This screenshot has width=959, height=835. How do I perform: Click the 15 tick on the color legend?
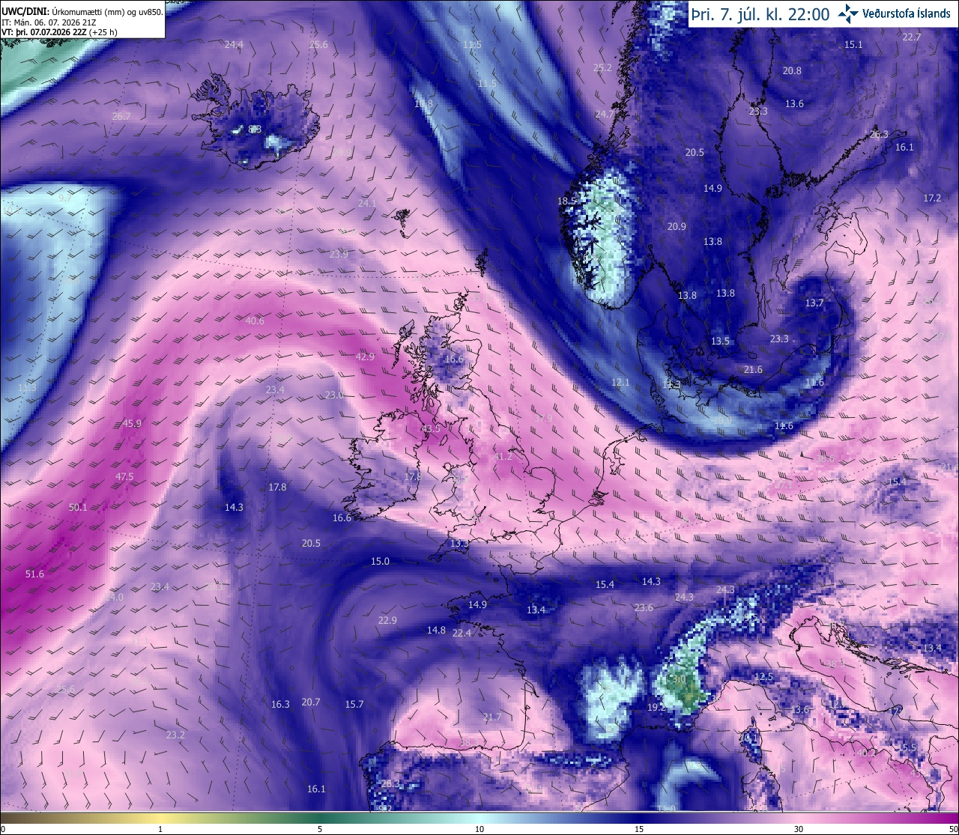(x=639, y=828)
